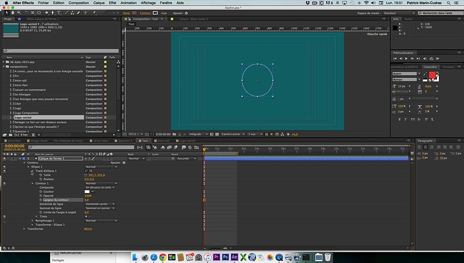This screenshot has height=263, width=464.
Task: Click Réinit. next to Transformer
Action: [x=88, y=229]
